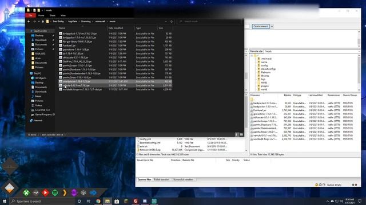
Task: Click the Explorer search box
Action: click(x=209, y=22)
